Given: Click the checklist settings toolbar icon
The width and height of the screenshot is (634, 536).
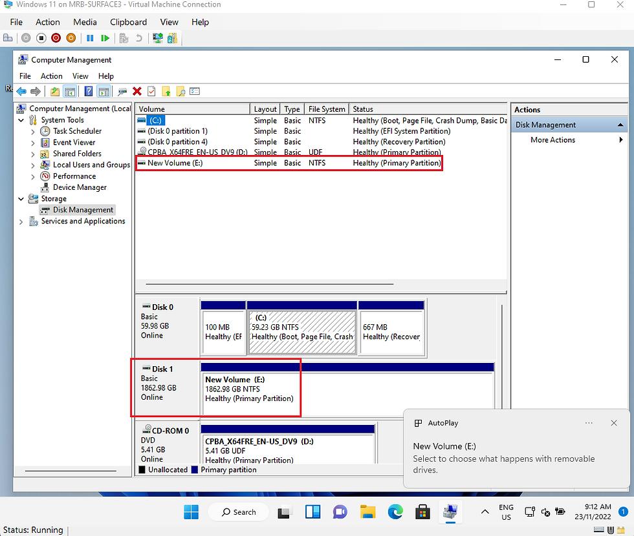Looking at the screenshot, I should click(x=195, y=92).
